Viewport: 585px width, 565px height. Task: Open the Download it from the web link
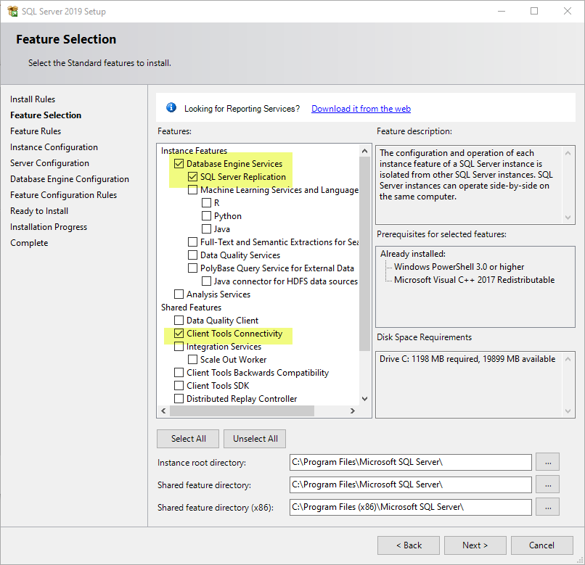click(x=361, y=109)
